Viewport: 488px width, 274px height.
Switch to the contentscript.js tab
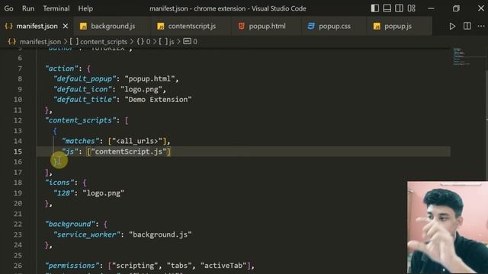click(x=191, y=26)
